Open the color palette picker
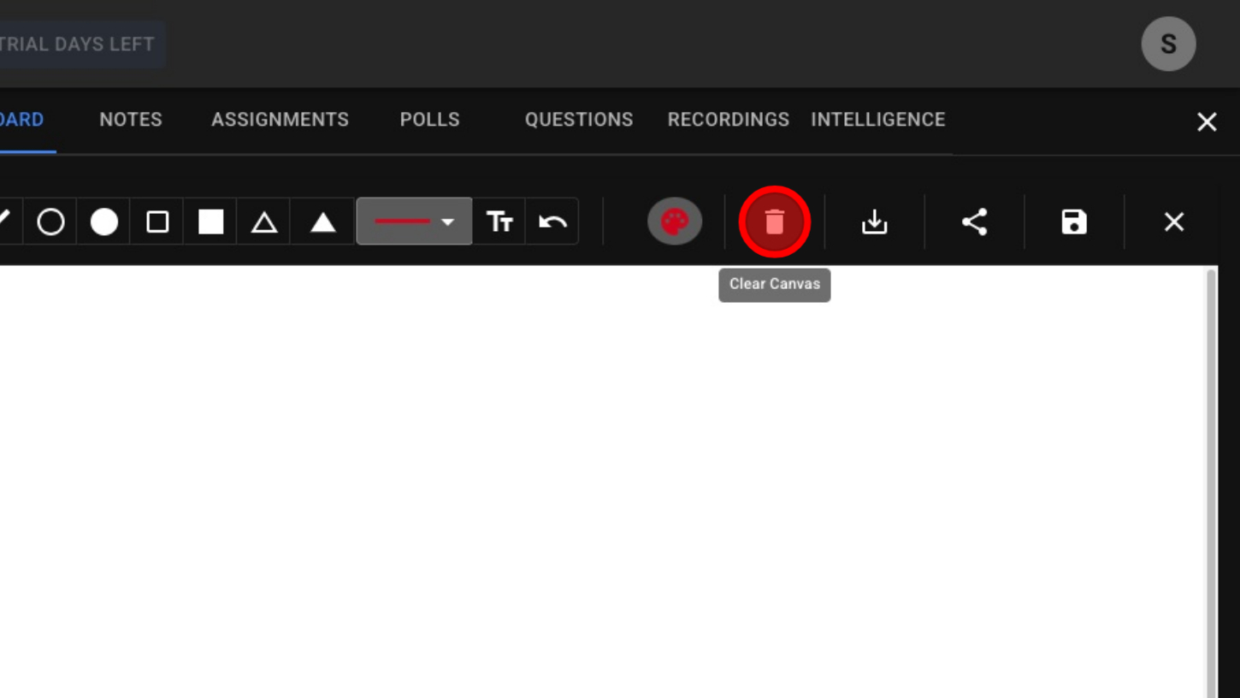The height and width of the screenshot is (698, 1240). [675, 222]
